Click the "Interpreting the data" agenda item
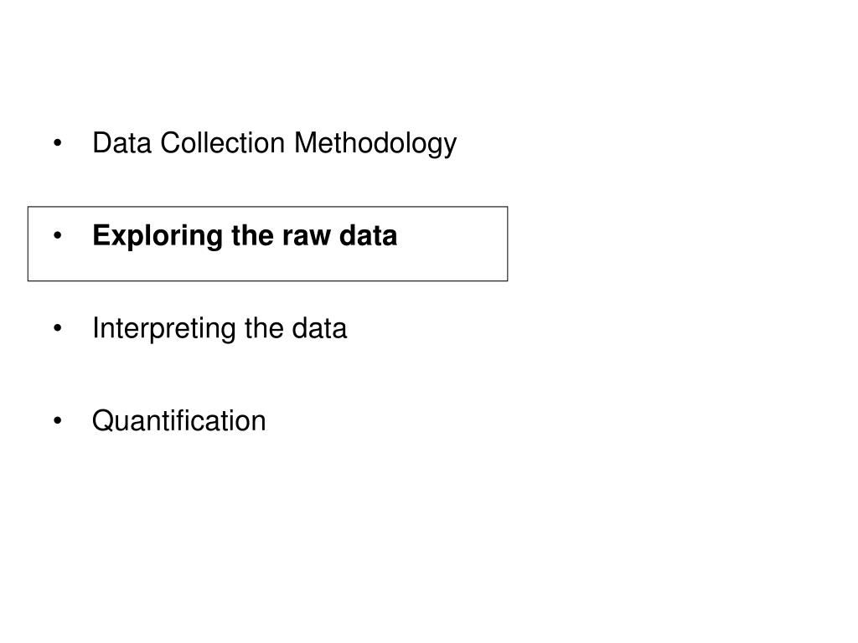The image size is (858, 643). [219, 329]
